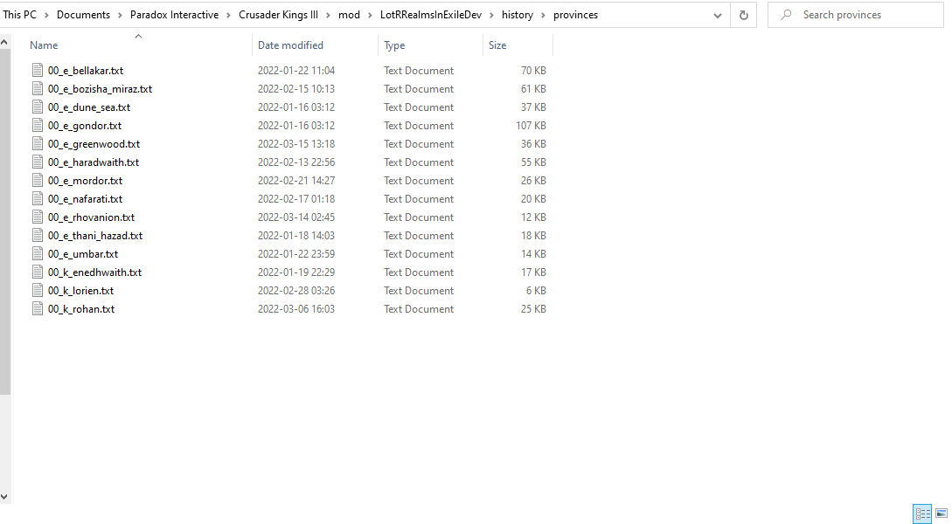The height and width of the screenshot is (524, 952).
Task: Expand the chevron after mod breadcrumb
Action: pos(371,15)
